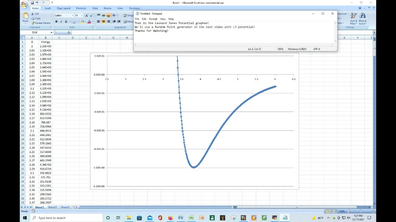The width and height of the screenshot is (396, 222).
Task: Click Zoom Out minus button
Action: [x=349, y=211]
